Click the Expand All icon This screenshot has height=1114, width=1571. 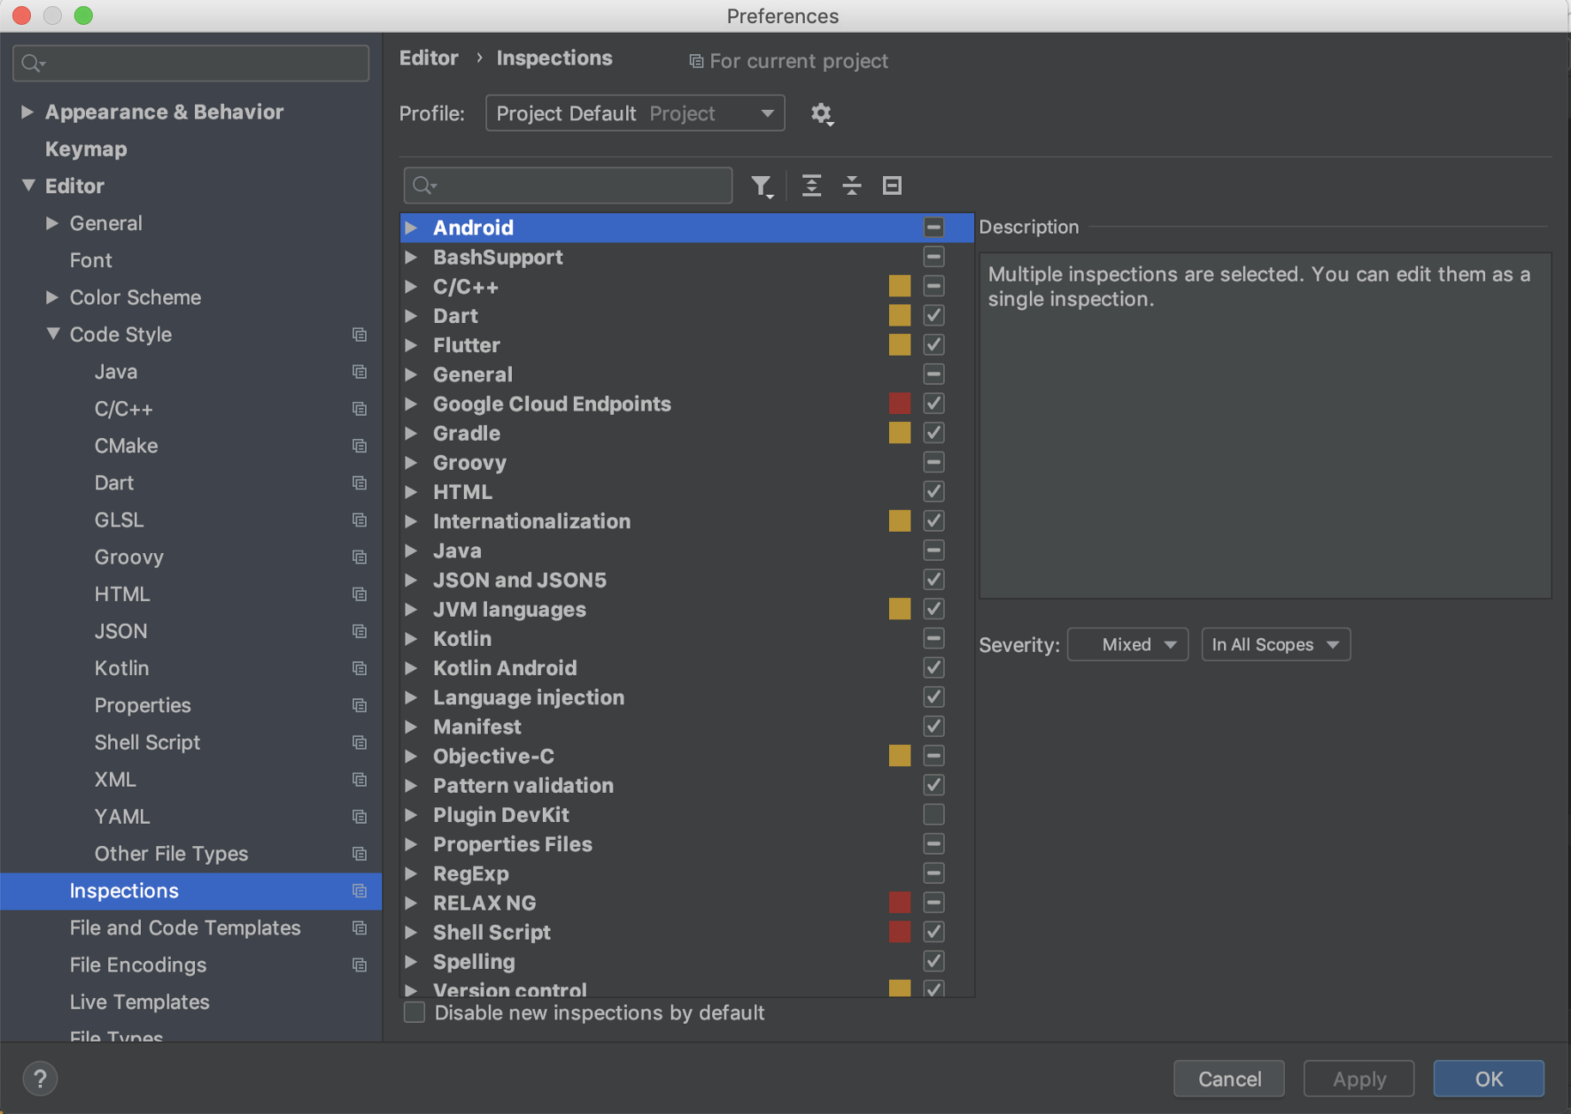[x=811, y=186]
